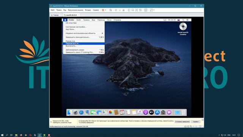Open VMware stretch guest dropdown arrow
This screenshot has height=137, width=243.
(x=154, y=10)
